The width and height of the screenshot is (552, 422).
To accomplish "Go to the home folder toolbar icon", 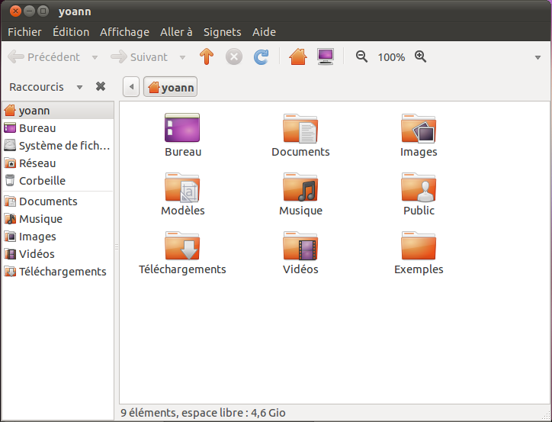I will (298, 56).
